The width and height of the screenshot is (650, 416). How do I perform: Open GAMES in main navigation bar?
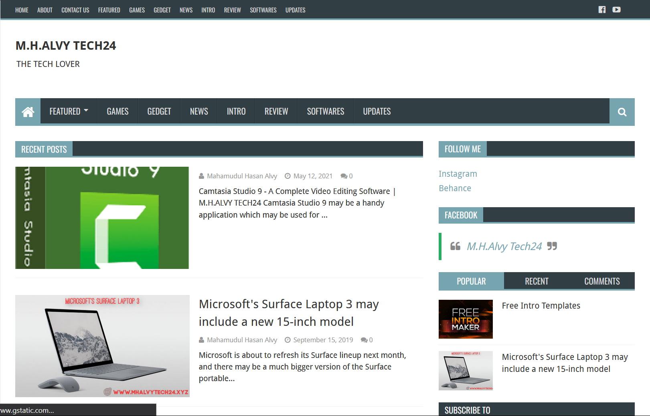pyautogui.click(x=117, y=111)
